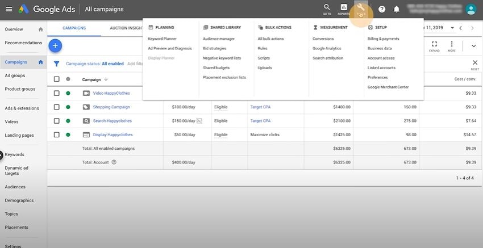Open the Display Happyclothes campaign link
The height and width of the screenshot is (248, 483).
coord(113,134)
